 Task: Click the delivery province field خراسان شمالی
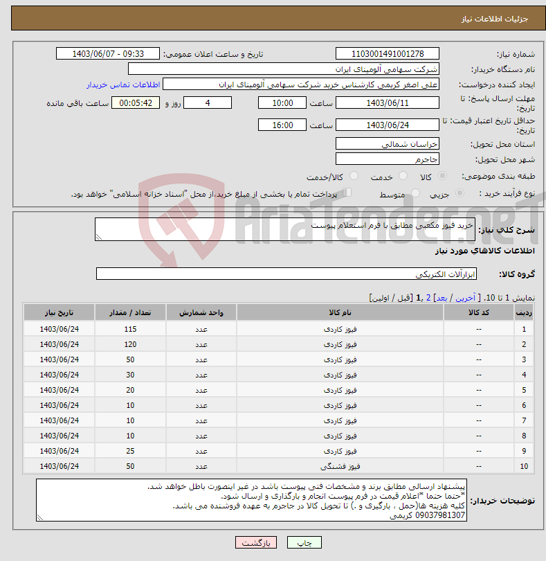click(x=388, y=144)
